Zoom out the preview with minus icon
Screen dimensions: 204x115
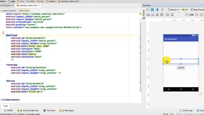[x=187, y=15]
